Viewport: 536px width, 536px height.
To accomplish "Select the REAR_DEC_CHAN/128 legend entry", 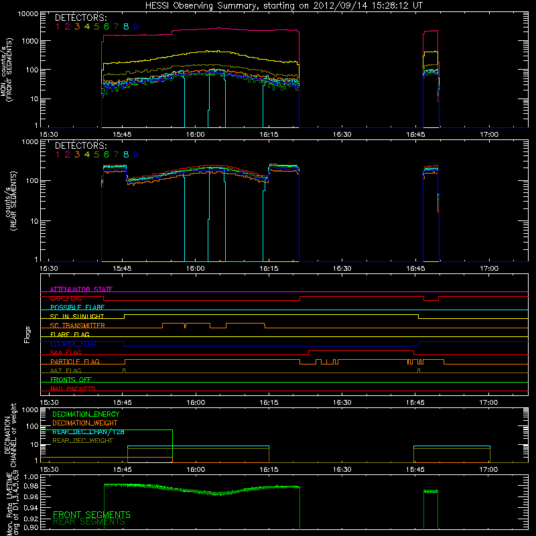I will tap(88, 431).
